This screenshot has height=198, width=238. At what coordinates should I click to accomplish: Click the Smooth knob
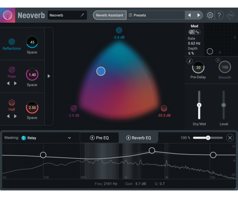(225, 67)
